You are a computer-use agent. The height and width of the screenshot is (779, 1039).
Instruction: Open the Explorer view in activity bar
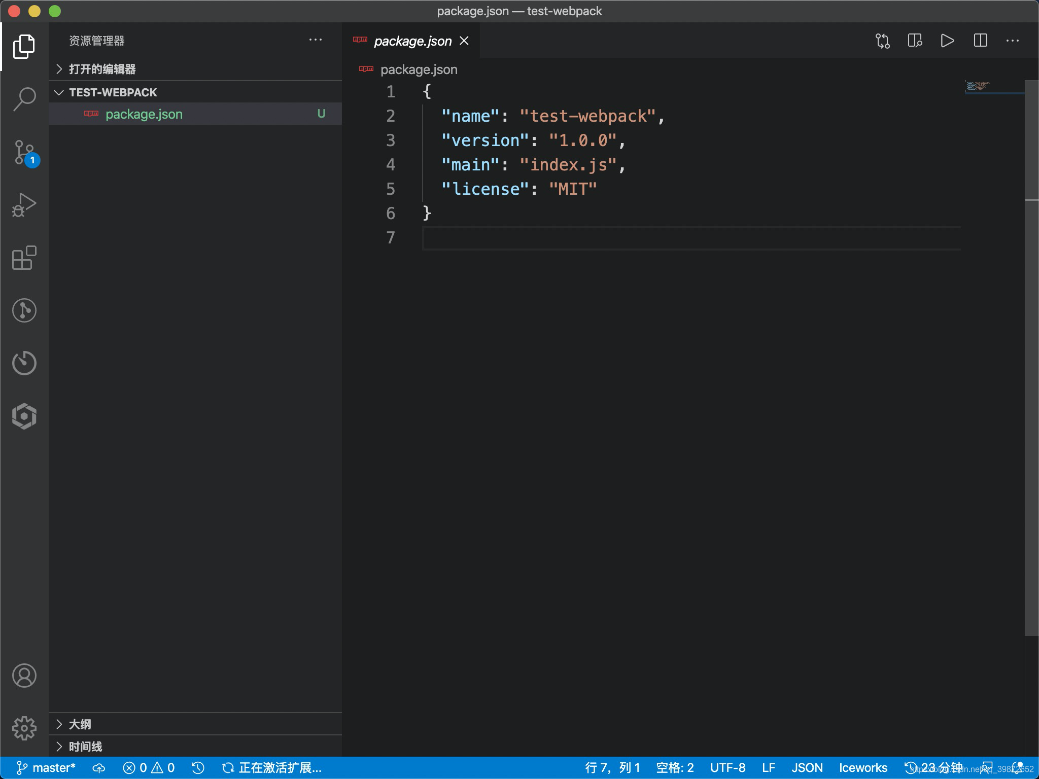click(x=24, y=46)
